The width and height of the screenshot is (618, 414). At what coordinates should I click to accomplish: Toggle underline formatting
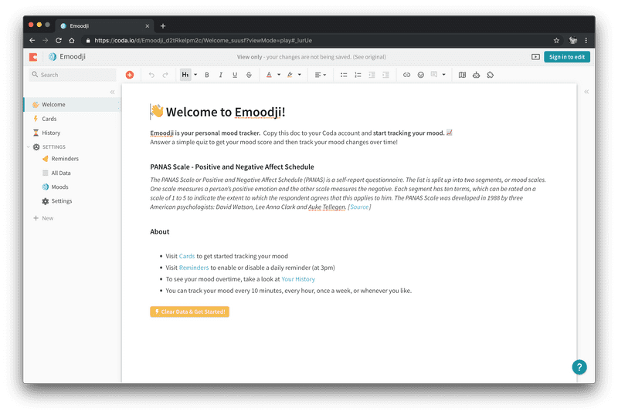[x=235, y=75]
